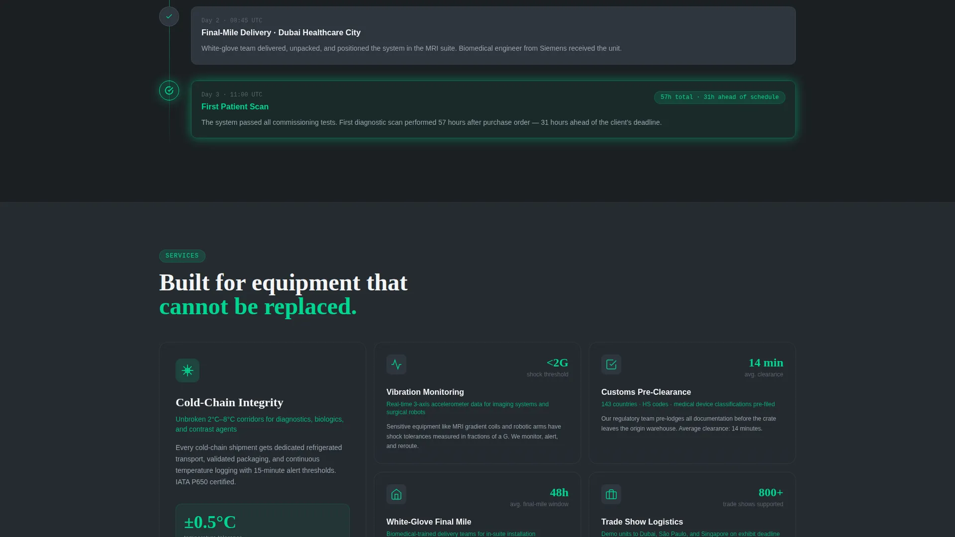
Task: Click the 'Our regulatory team pre-lodges' paragraph
Action: pos(688,424)
